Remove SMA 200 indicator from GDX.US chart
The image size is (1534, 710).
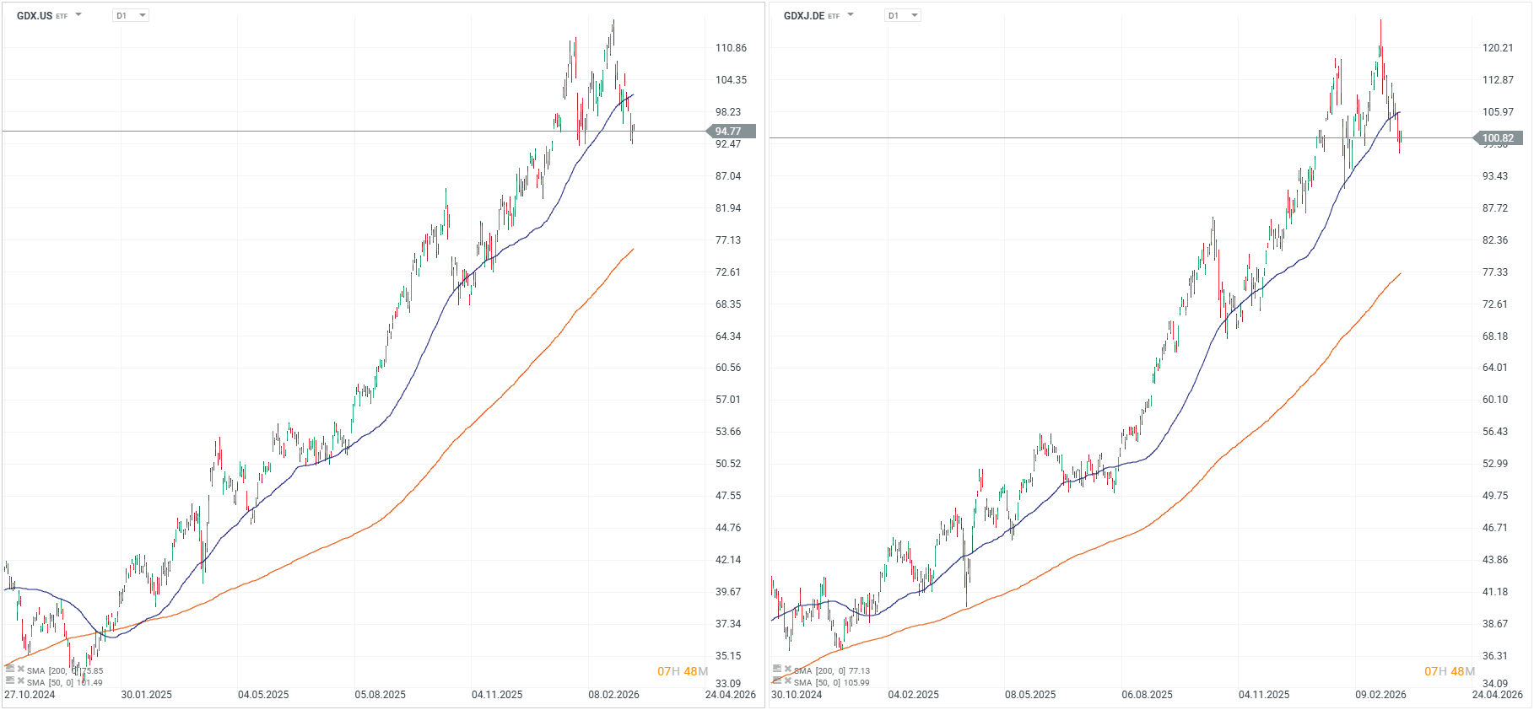click(x=21, y=669)
